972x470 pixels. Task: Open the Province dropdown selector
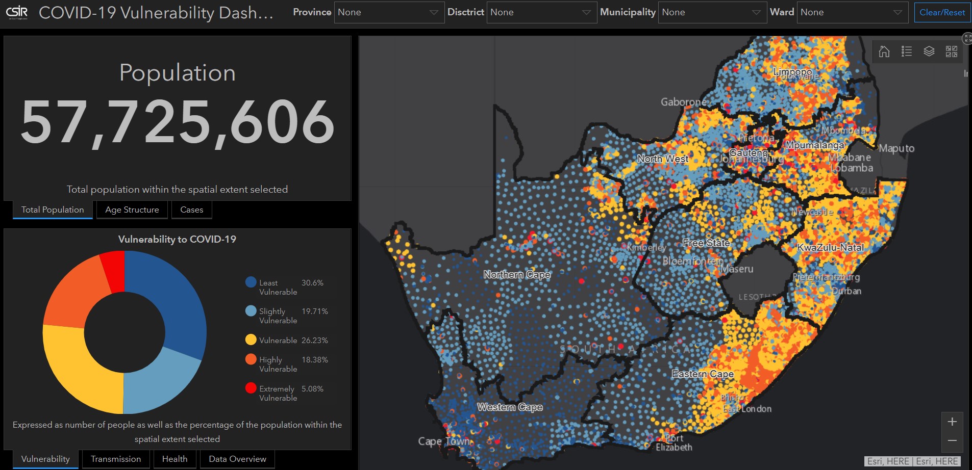[x=388, y=13]
